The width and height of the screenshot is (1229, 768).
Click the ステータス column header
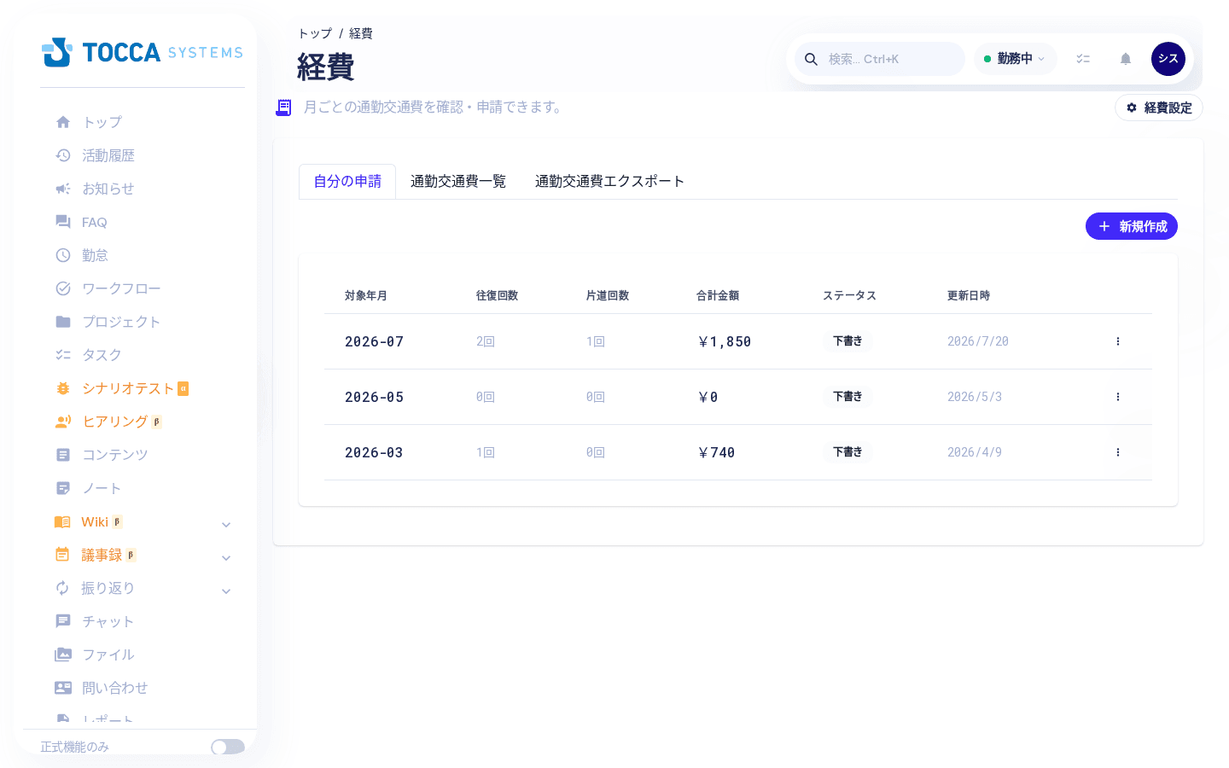click(x=849, y=295)
